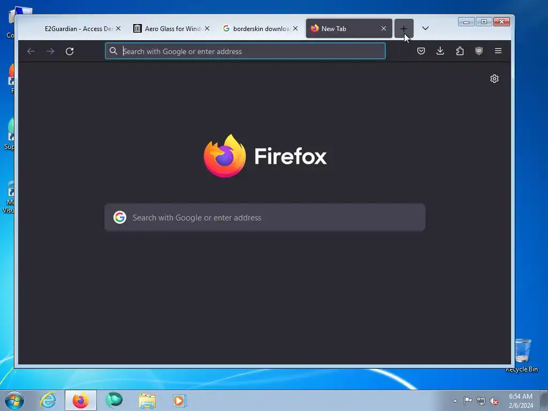Focus the address bar search field
The height and width of the screenshot is (411, 548).
click(x=245, y=51)
